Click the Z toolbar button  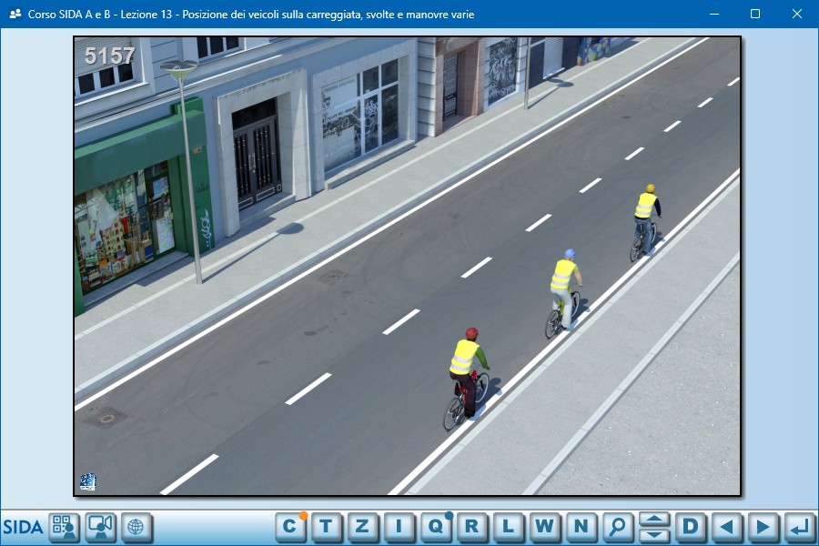363,526
